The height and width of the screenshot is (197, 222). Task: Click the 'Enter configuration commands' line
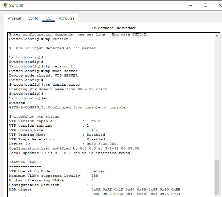79,35
